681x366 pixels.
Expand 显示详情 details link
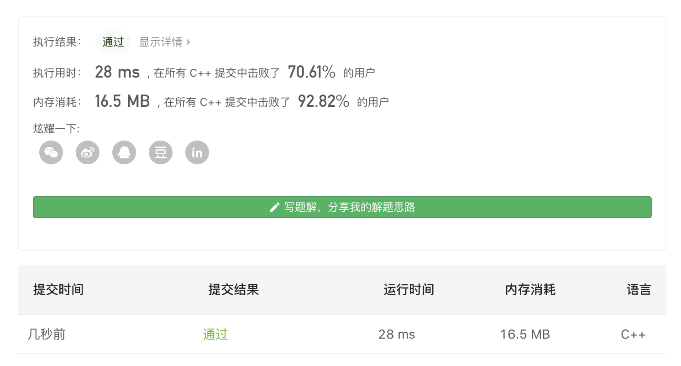[x=164, y=42]
